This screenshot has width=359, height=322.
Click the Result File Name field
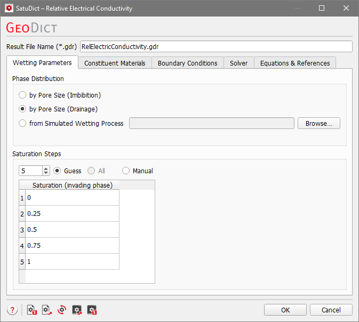pyautogui.click(x=216, y=46)
